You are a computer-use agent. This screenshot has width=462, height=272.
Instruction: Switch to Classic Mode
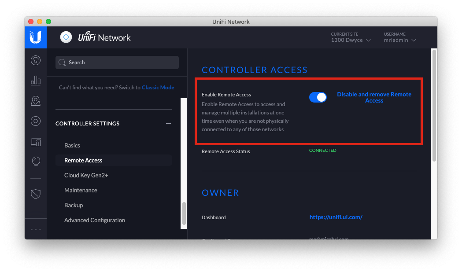click(158, 87)
